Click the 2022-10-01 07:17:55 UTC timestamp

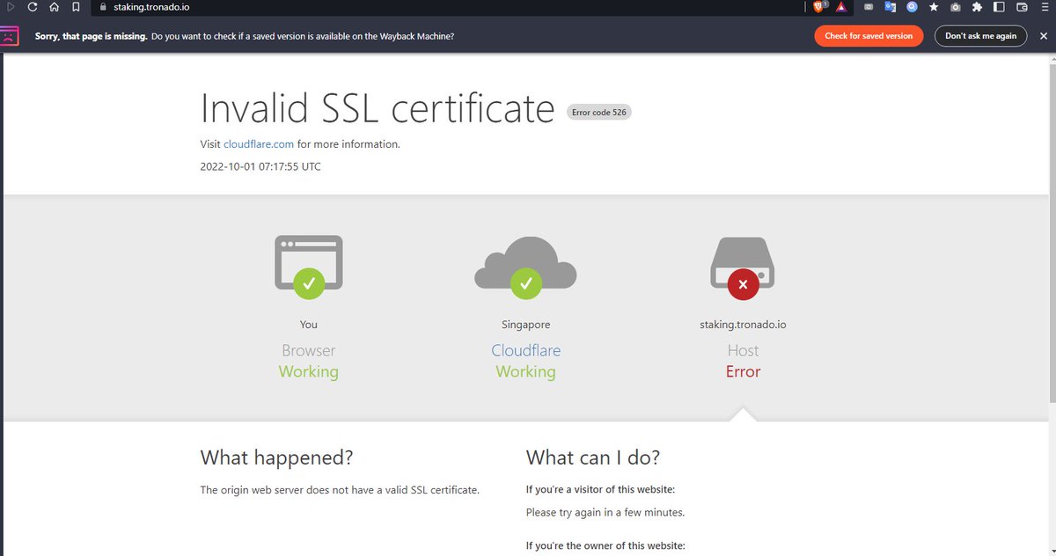(x=260, y=166)
